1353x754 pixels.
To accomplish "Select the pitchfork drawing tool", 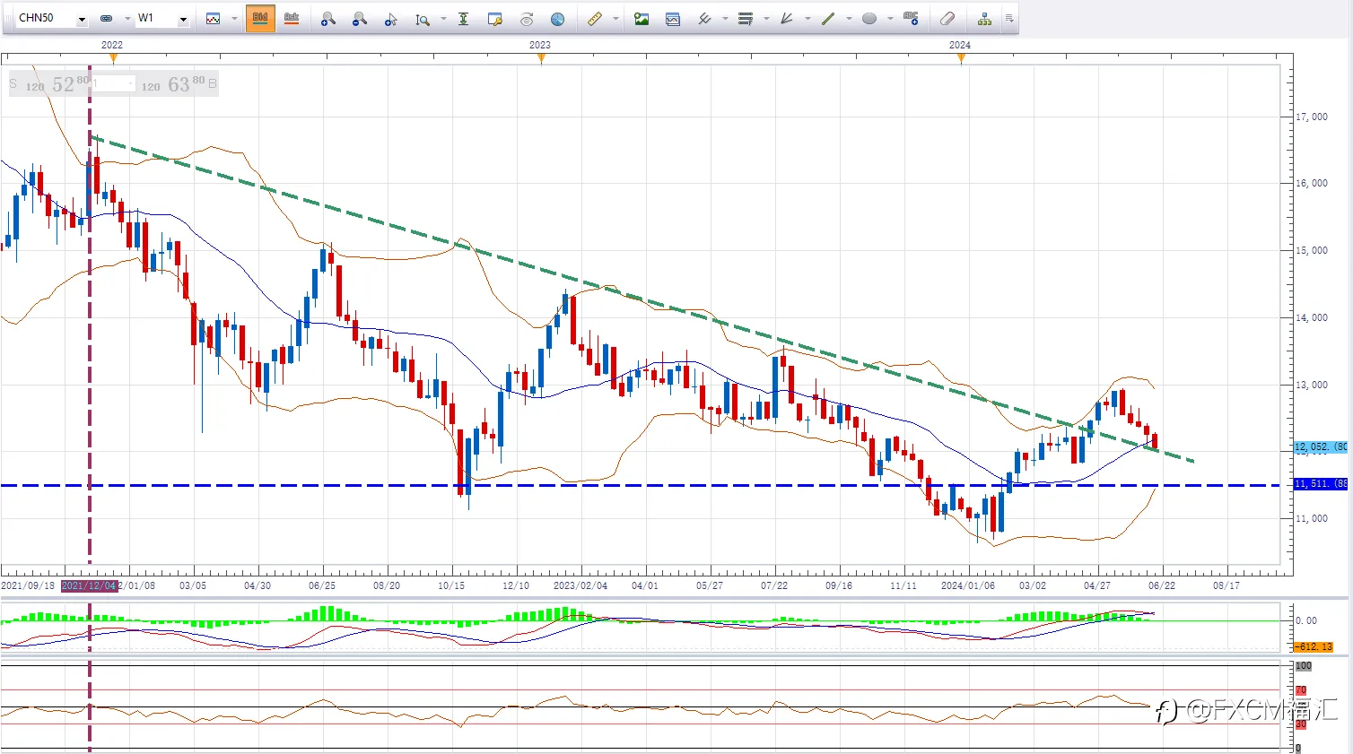I will [704, 19].
